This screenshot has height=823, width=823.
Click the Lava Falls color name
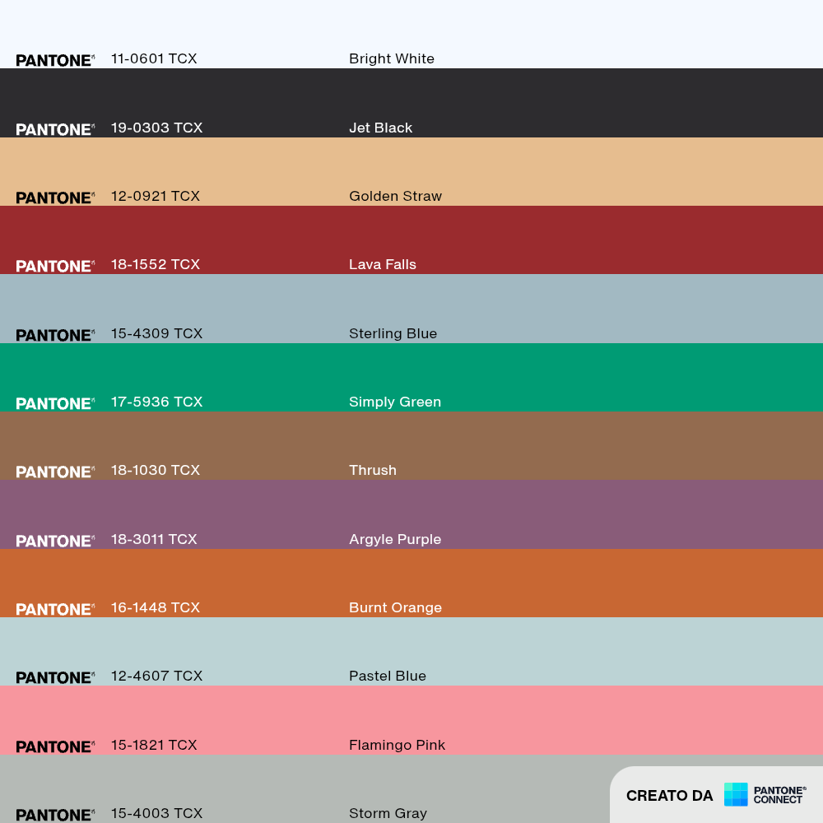383,264
